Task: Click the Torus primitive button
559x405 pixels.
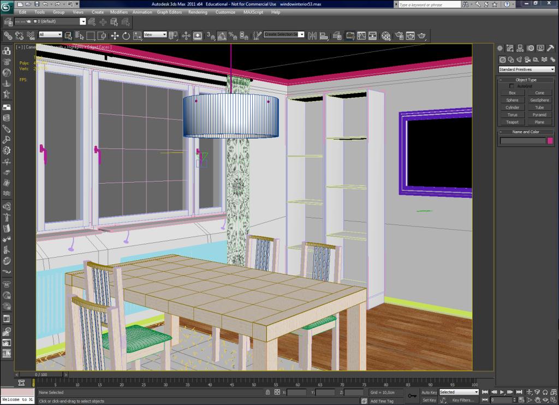Action: (x=512, y=115)
